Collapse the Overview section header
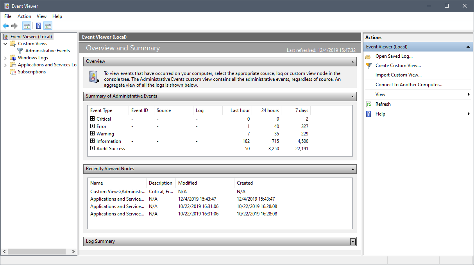Screen dimensions: 474x265 click(353, 62)
